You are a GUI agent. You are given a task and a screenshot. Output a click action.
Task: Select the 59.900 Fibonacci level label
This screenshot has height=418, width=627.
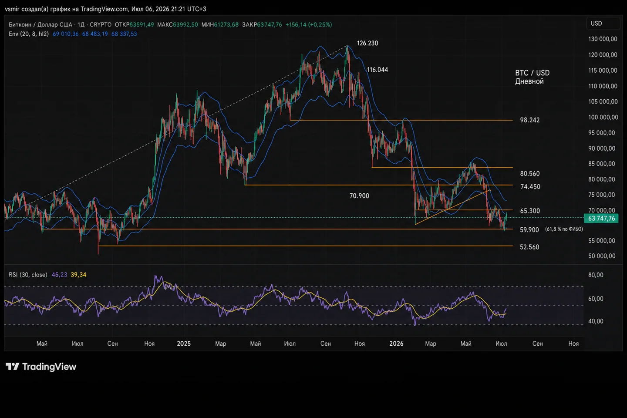click(529, 230)
